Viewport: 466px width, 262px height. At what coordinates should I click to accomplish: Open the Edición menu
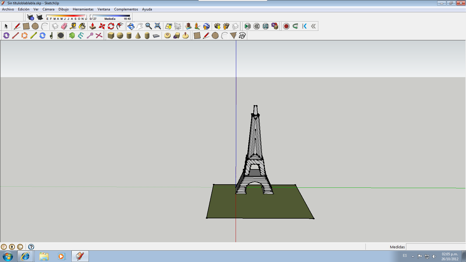pyautogui.click(x=24, y=9)
